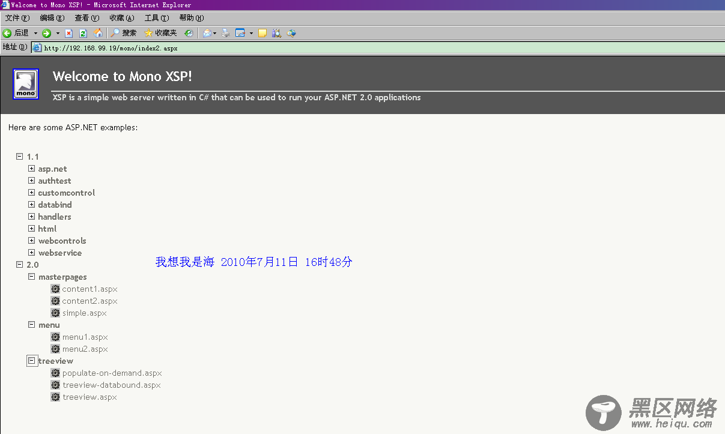Go to Home page icon
The width and height of the screenshot is (725, 434).
tap(98, 33)
